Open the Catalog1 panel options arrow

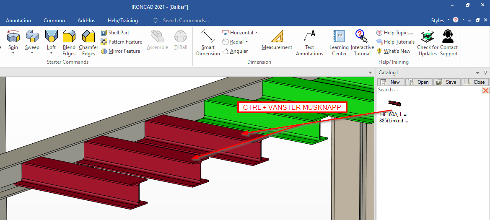(x=477, y=73)
